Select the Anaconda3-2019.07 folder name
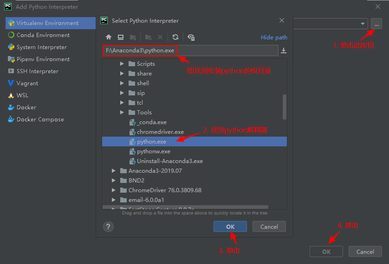The image size is (389, 264). pyautogui.click(x=155, y=171)
